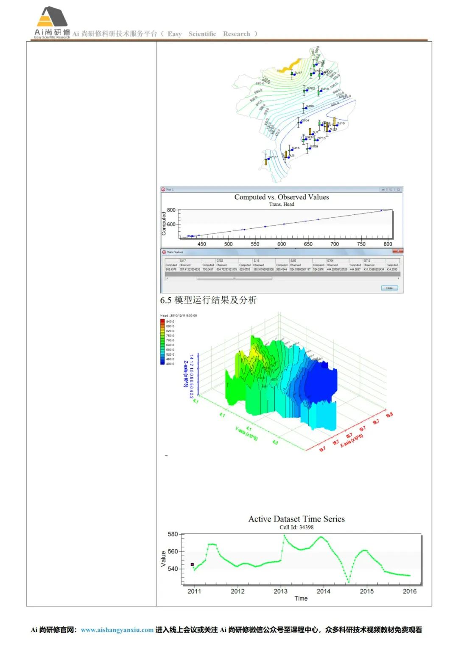Image resolution: width=458 pixels, height=648 pixels.
Task: Click the value 686.4976 in table
Action: 171,269
